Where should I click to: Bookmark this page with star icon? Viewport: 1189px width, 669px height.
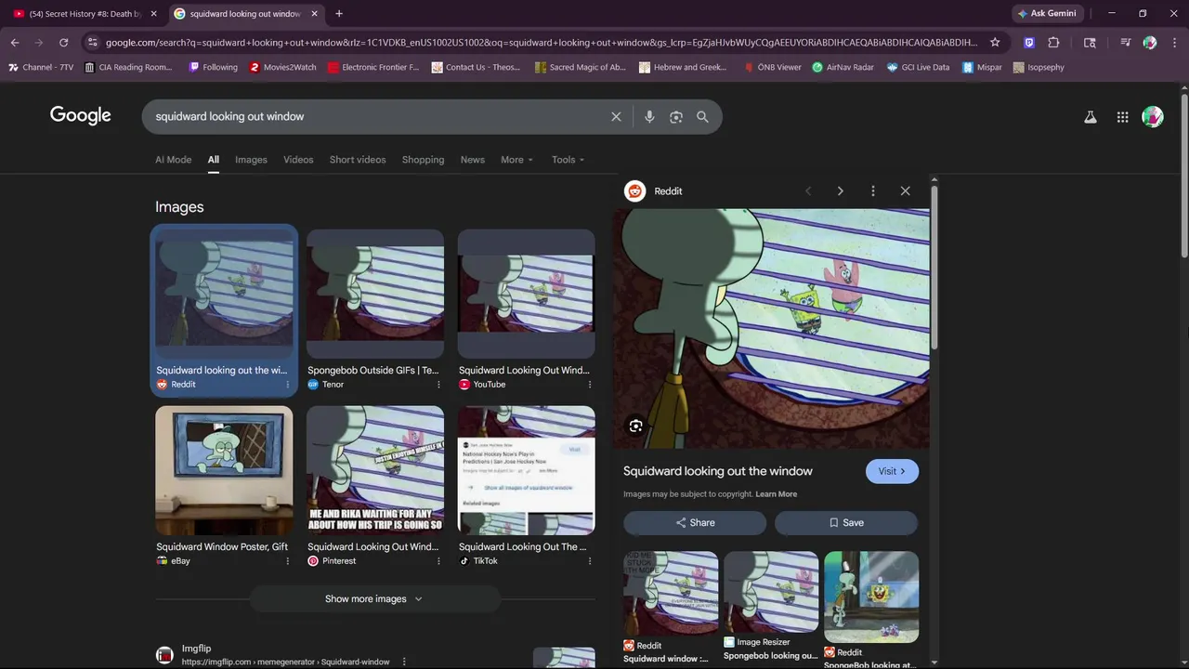(995, 42)
